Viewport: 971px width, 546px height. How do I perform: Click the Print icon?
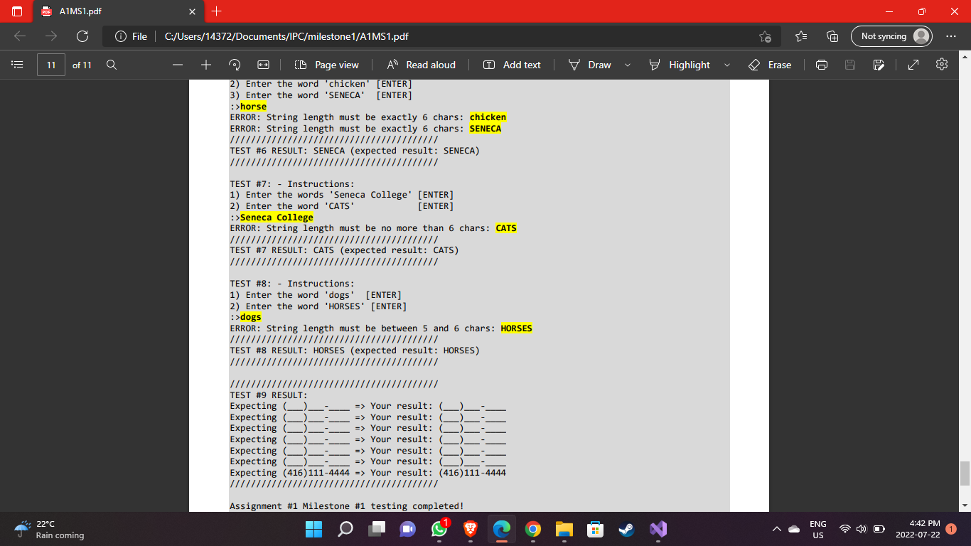coord(821,65)
